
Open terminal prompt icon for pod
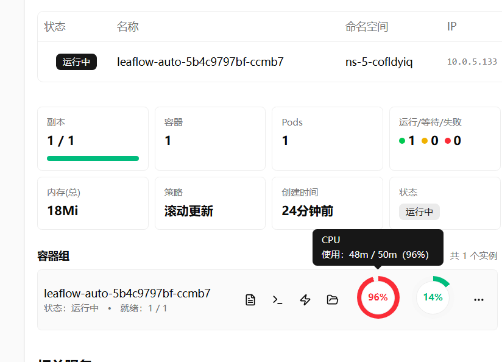point(278,300)
